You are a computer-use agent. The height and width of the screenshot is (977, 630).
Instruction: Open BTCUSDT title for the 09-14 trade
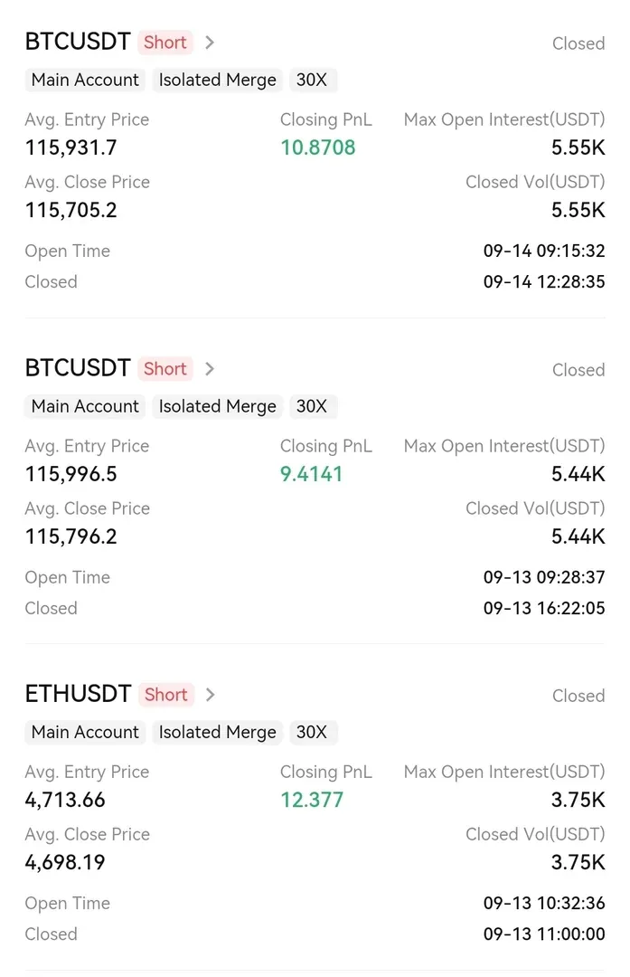pyautogui.click(x=78, y=43)
